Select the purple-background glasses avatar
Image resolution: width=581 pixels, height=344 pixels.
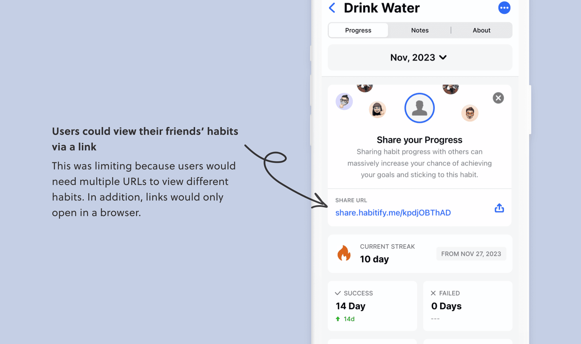(344, 101)
